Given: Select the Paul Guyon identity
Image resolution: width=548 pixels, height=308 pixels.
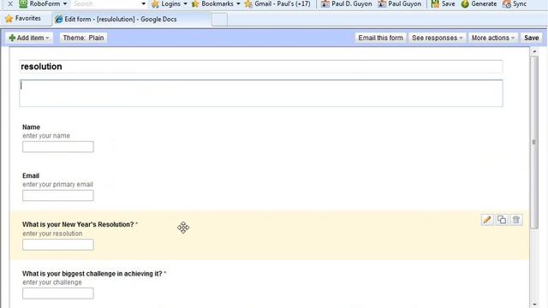Looking at the screenshot, I should pos(400,3).
